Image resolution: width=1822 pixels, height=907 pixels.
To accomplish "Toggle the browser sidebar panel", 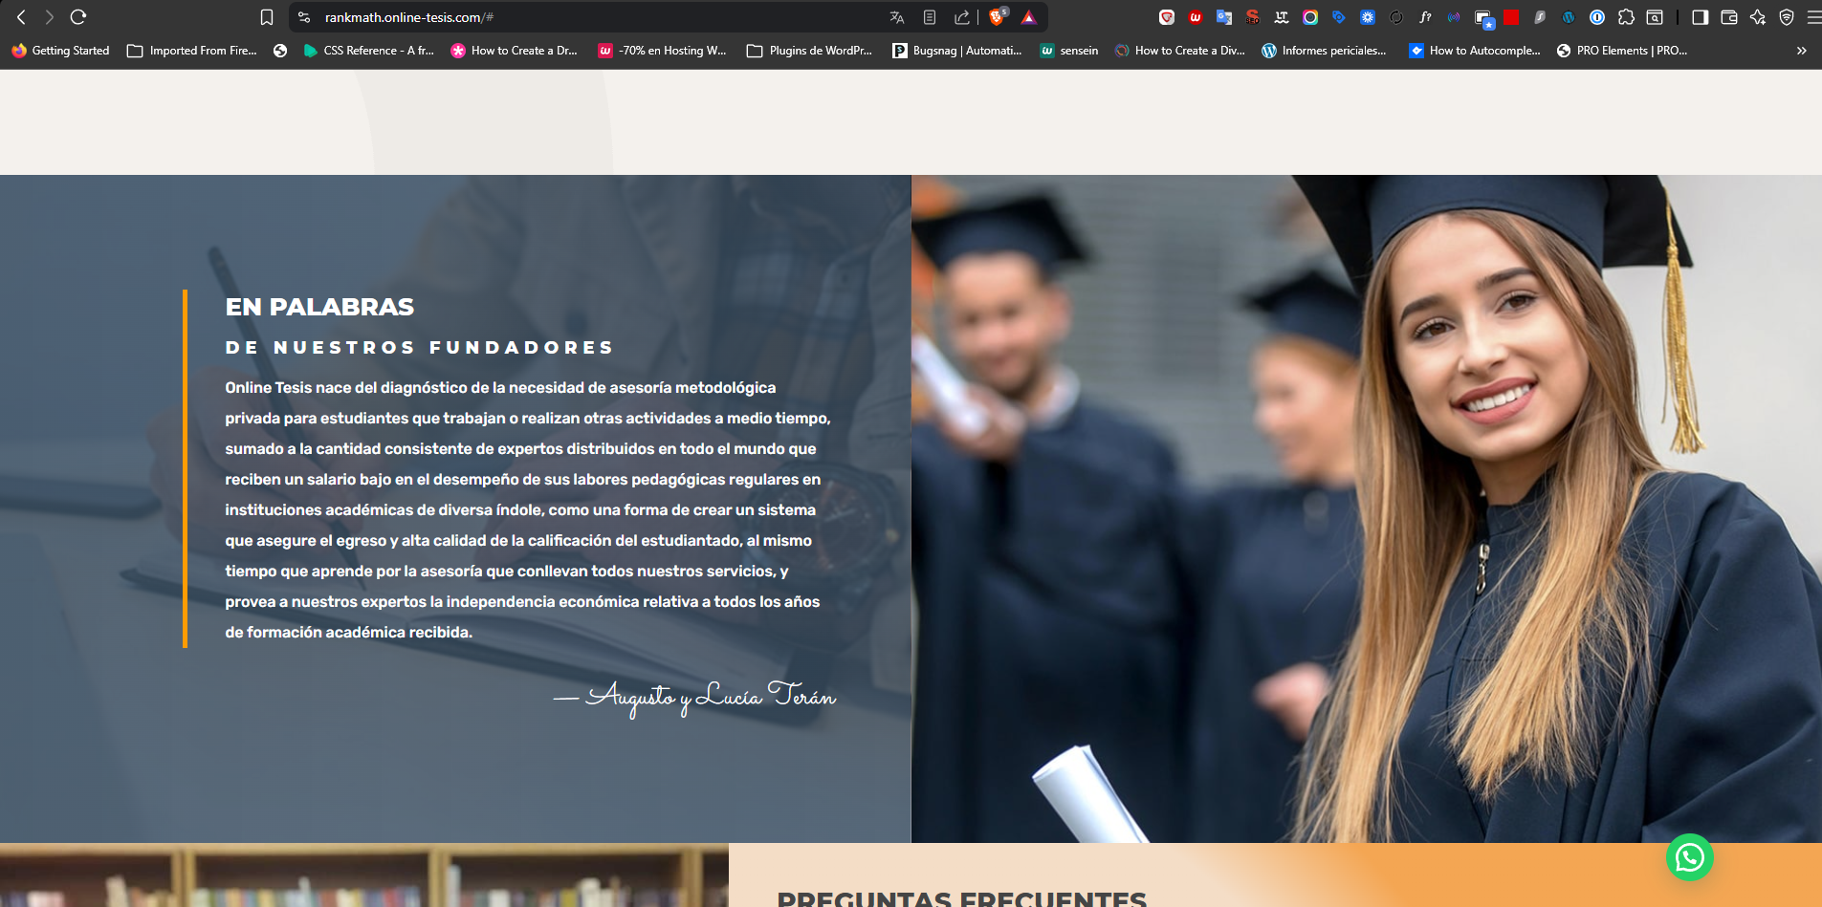I will [x=1700, y=17].
